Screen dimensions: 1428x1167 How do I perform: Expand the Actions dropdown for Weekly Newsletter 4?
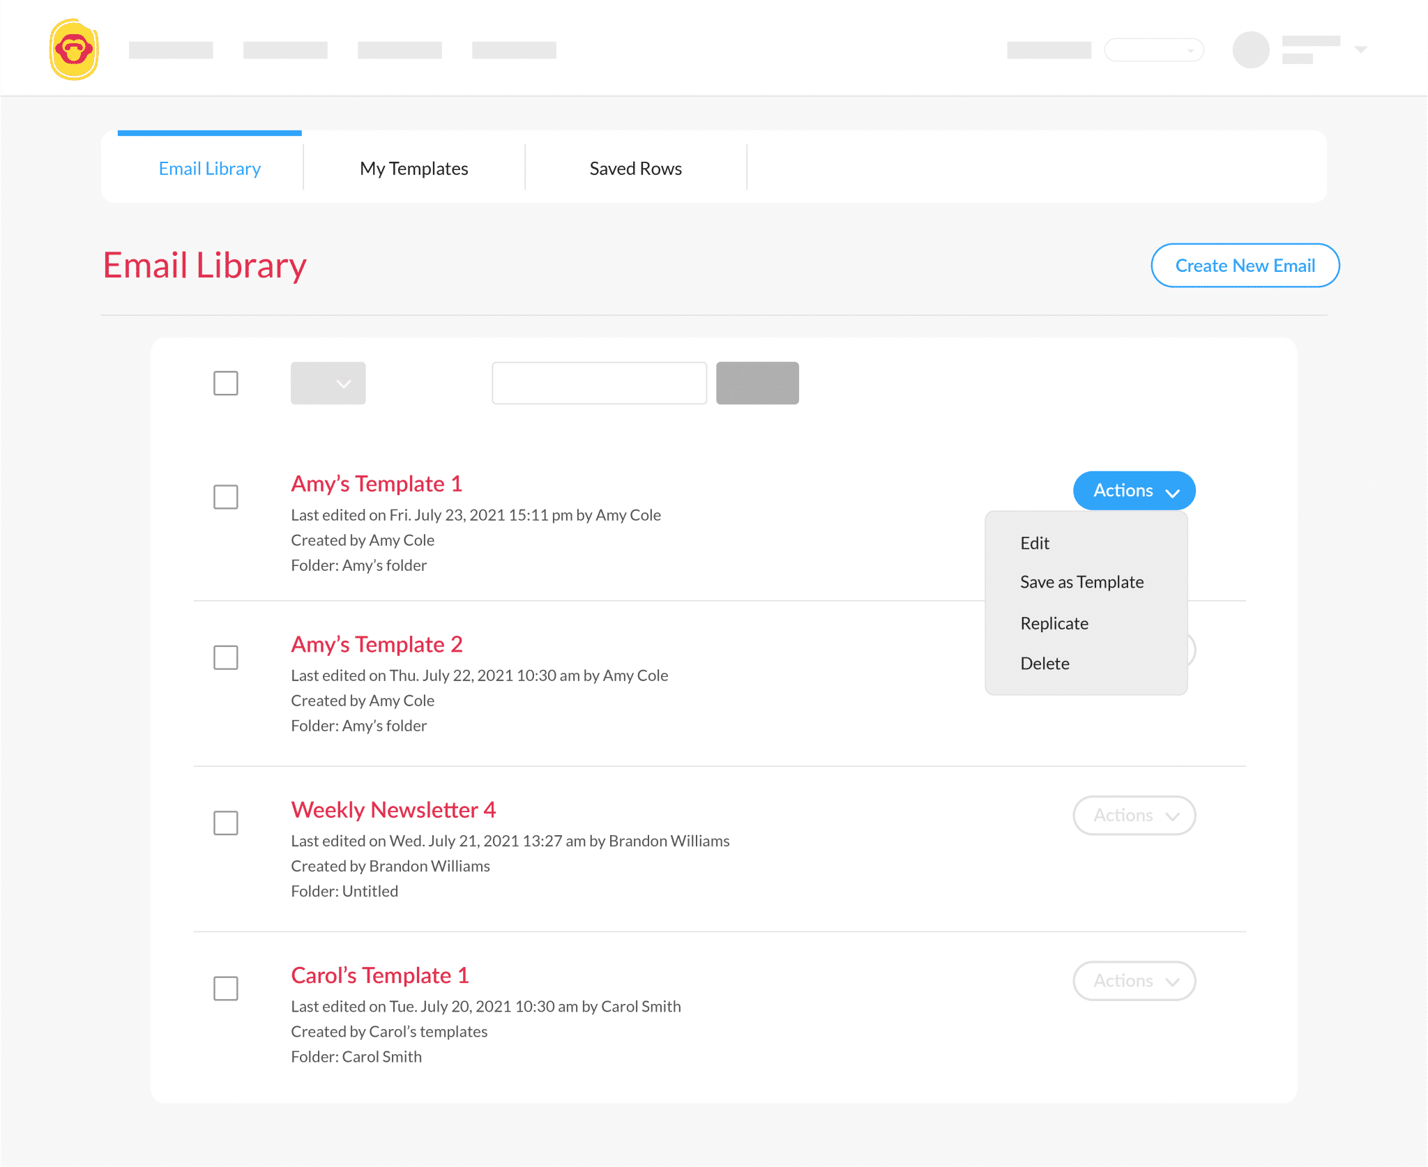click(x=1134, y=816)
